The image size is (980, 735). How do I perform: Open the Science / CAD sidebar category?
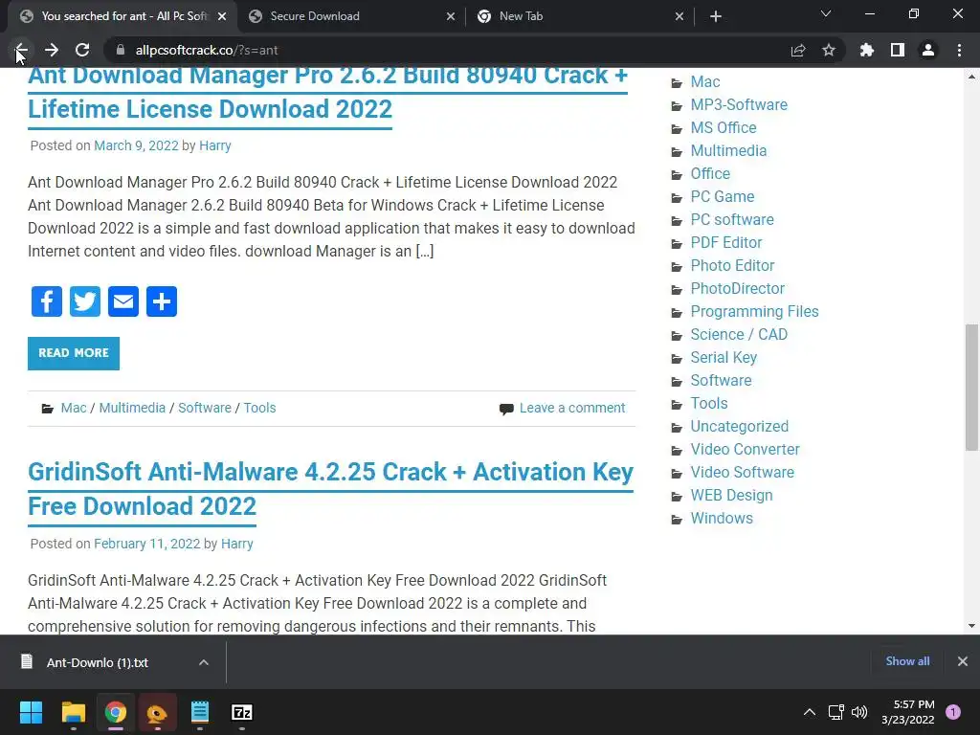coord(739,334)
